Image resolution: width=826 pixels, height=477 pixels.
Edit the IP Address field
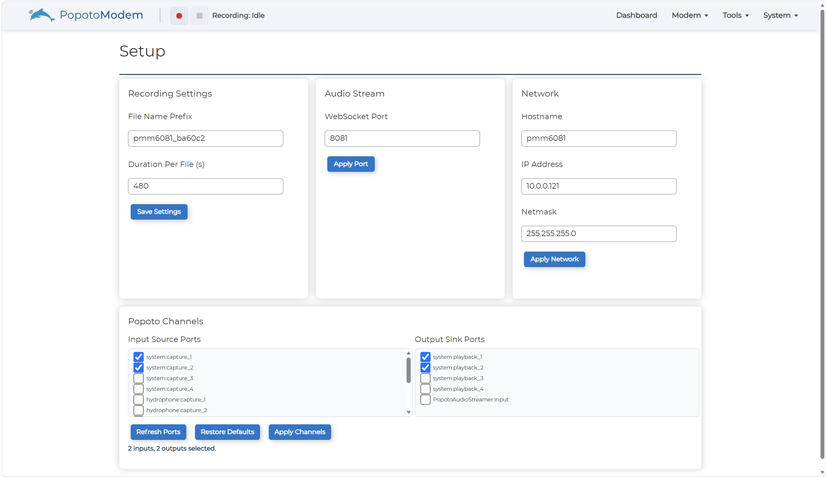click(599, 186)
